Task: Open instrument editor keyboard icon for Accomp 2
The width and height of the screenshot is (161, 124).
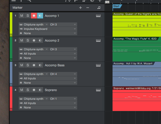Action: point(98,41)
